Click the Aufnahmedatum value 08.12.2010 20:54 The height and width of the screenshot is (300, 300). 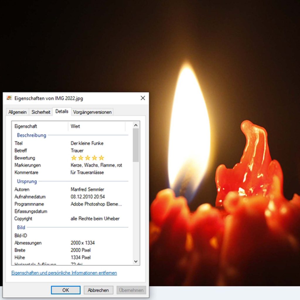pyautogui.click(x=88, y=197)
